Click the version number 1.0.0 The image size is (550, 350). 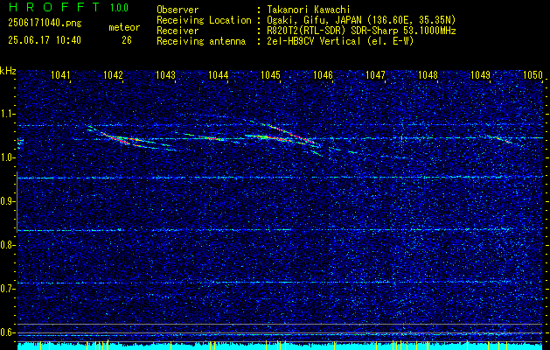119,7
